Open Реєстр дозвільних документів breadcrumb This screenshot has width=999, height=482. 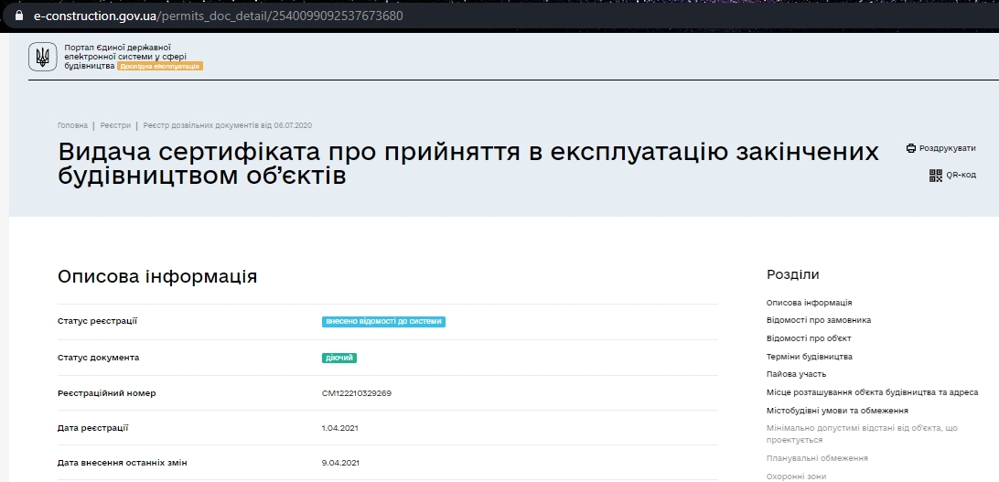pos(228,125)
